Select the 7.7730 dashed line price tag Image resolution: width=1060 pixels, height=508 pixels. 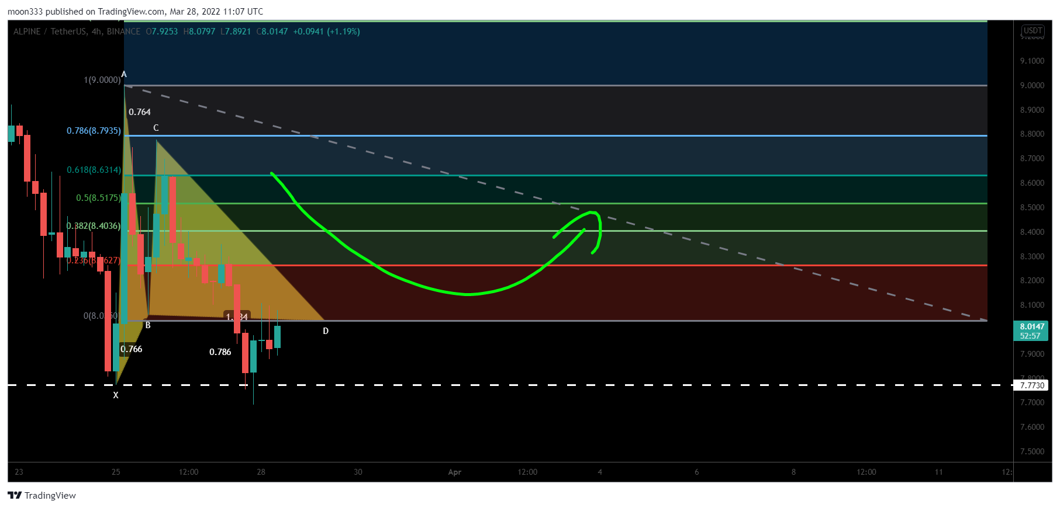click(1032, 385)
